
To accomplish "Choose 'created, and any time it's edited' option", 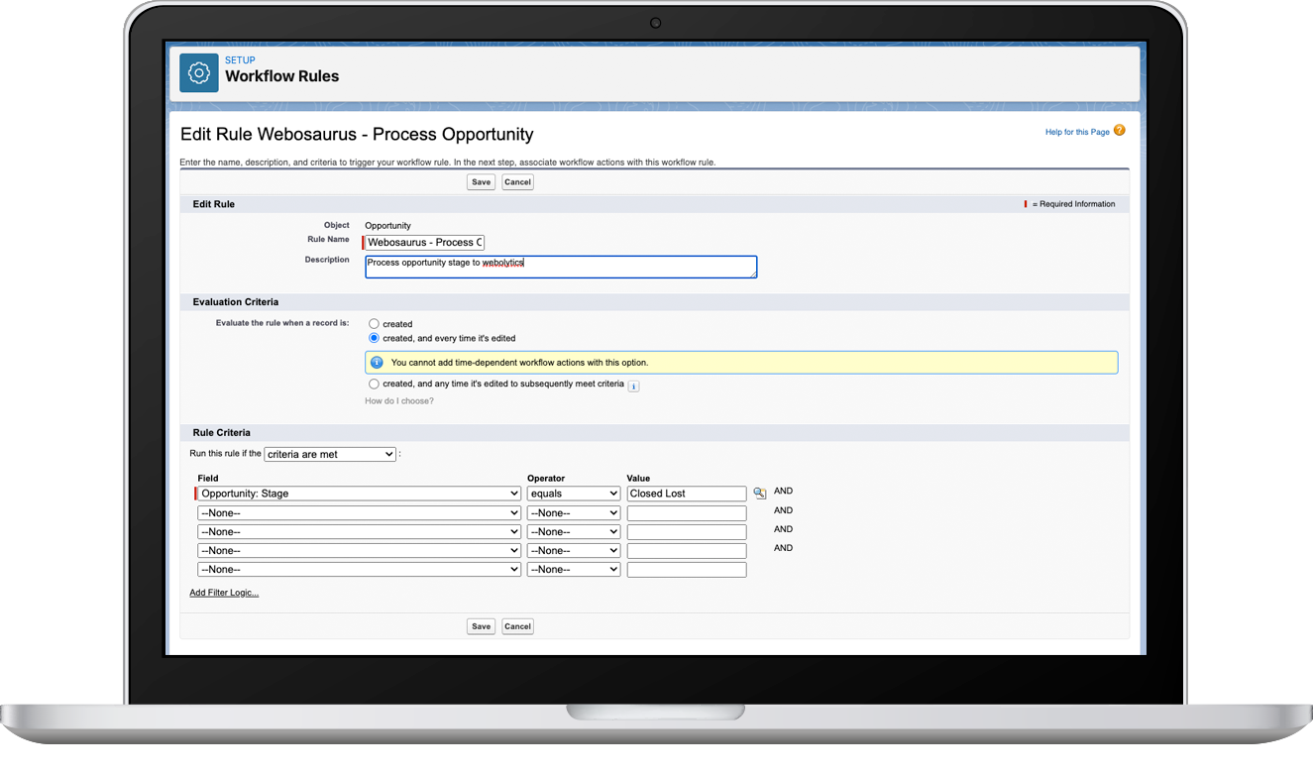I will tap(374, 384).
